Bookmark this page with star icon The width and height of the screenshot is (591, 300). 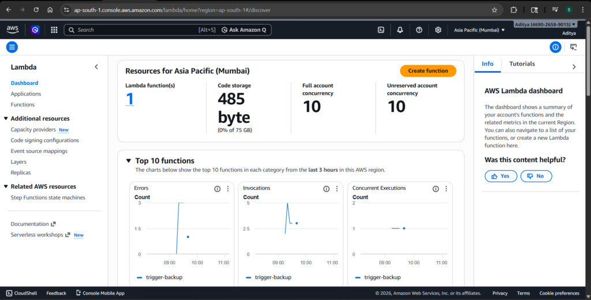494,10
